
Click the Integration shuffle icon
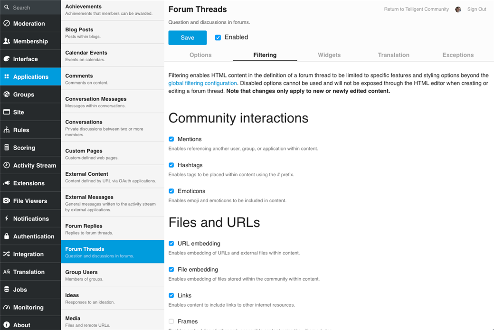pos(7,254)
